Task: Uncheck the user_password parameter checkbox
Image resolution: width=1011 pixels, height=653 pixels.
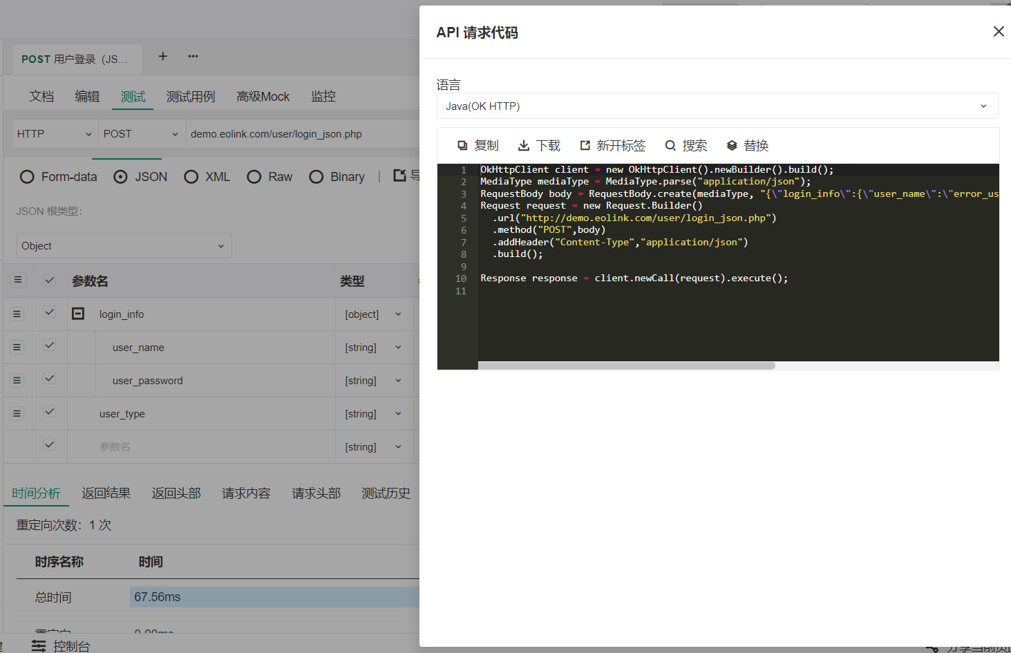Action: point(49,379)
